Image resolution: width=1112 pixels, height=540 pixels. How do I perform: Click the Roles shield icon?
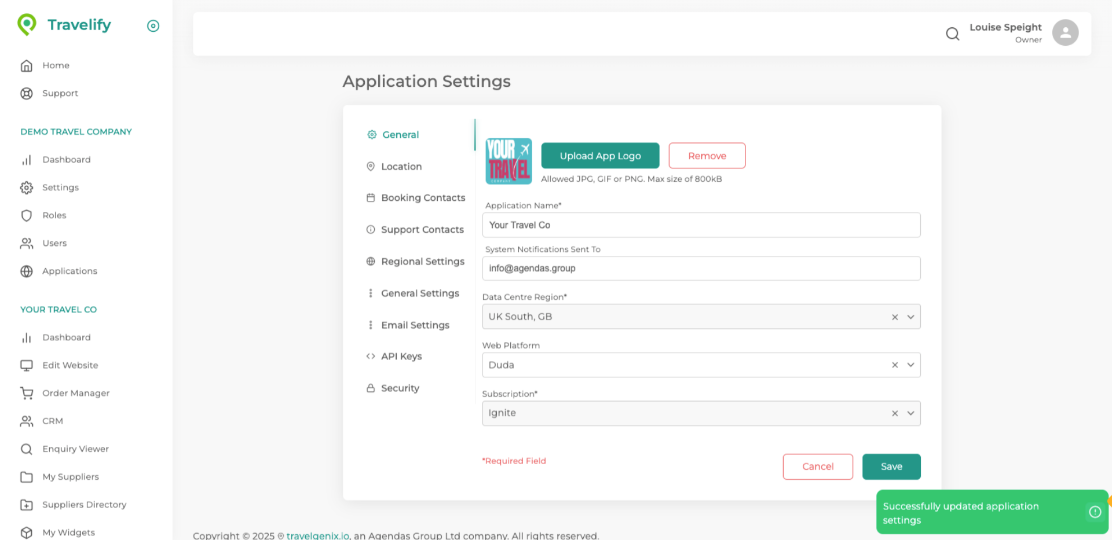coord(27,216)
